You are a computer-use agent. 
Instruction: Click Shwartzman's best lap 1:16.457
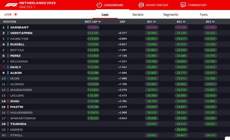tap(93, 118)
